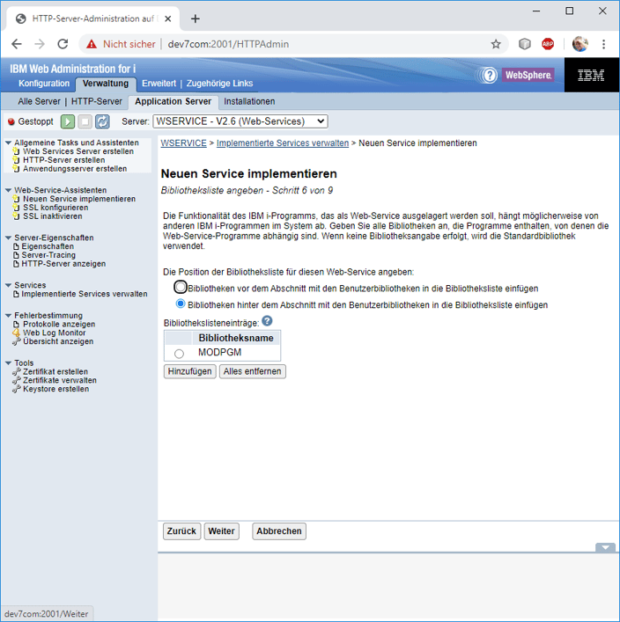Viewport: 620px width, 622px height.
Task: Click the IBM logo
Action: [591, 75]
